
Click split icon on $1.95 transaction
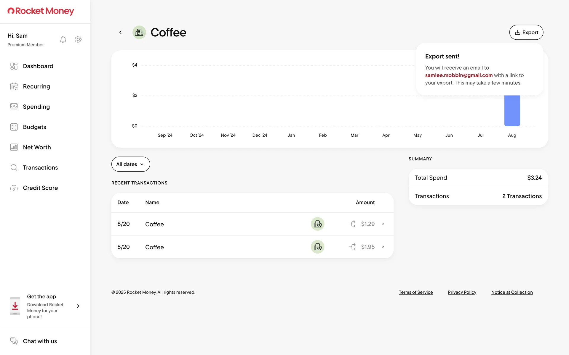352,247
